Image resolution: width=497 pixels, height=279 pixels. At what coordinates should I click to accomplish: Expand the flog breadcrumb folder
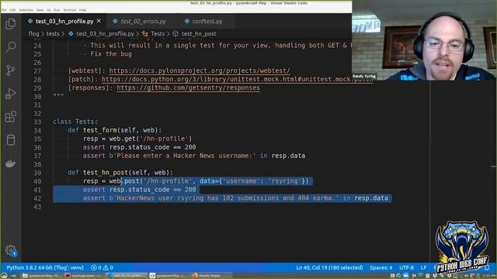pyautogui.click(x=33, y=33)
